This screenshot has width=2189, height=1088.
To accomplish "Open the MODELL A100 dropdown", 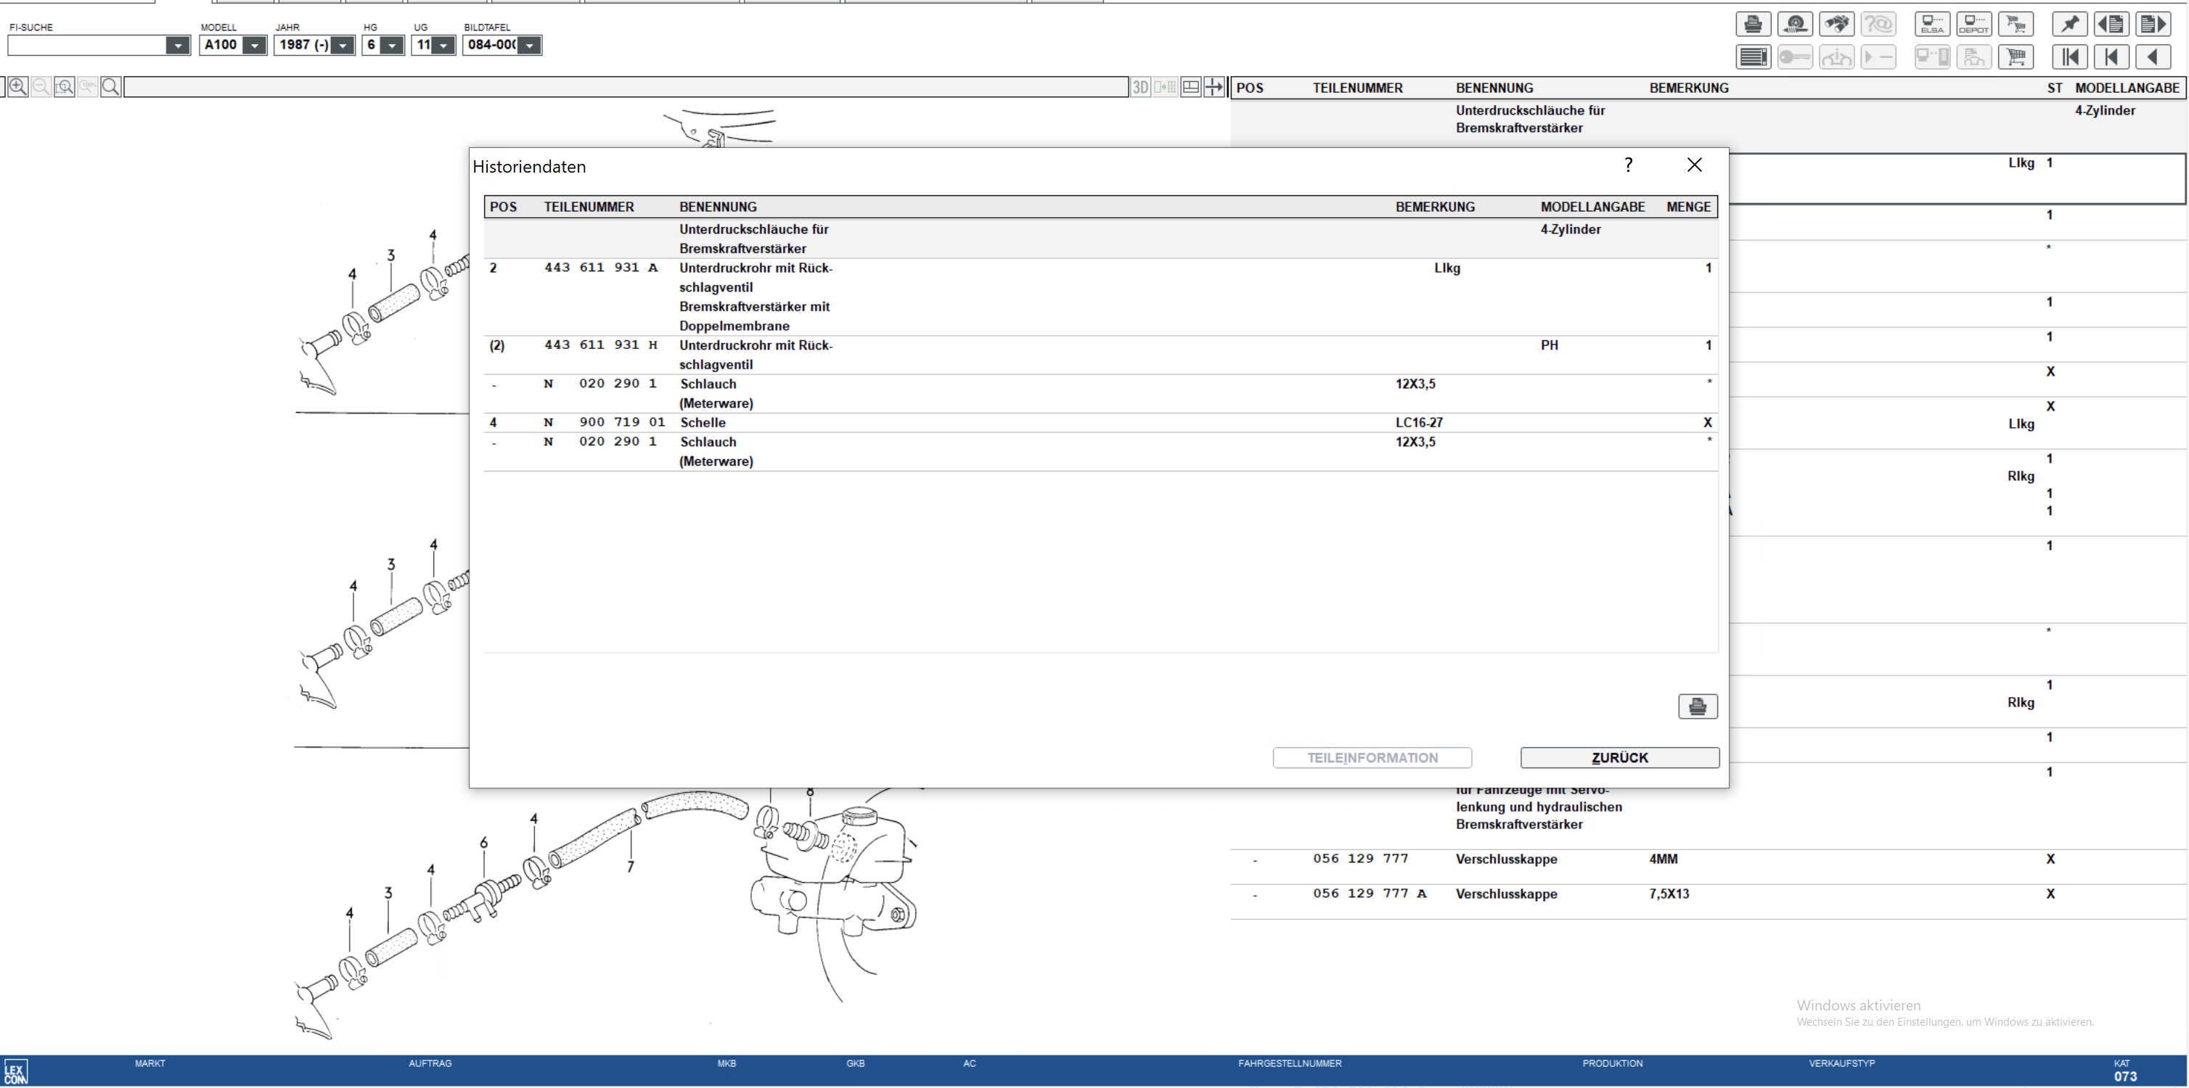I will pyautogui.click(x=254, y=46).
